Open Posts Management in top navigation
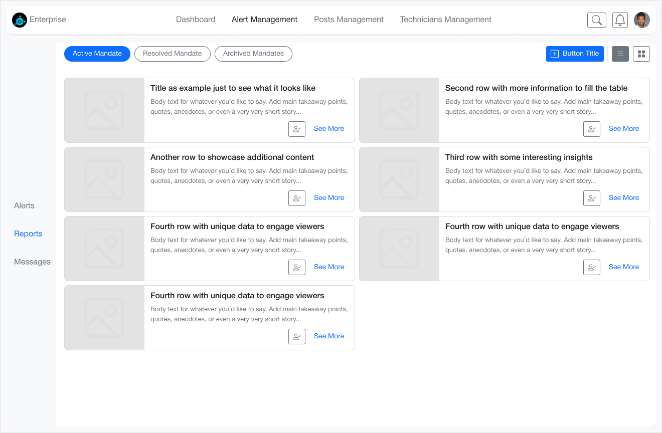662x433 pixels. [x=349, y=20]
